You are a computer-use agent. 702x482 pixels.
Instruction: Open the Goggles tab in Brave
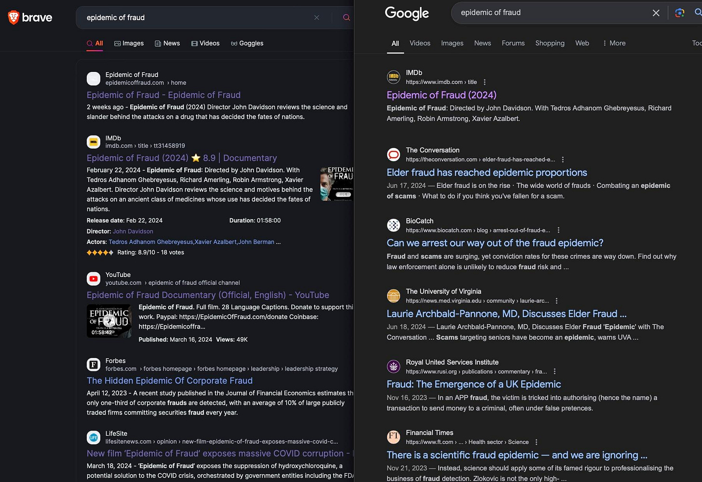coord(247,43)
